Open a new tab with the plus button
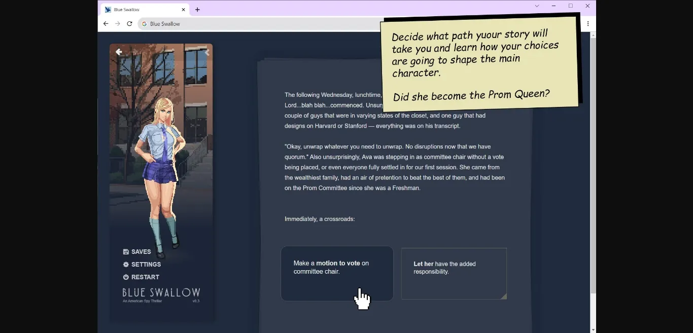 pyautogui.click(x=198, y=9)
